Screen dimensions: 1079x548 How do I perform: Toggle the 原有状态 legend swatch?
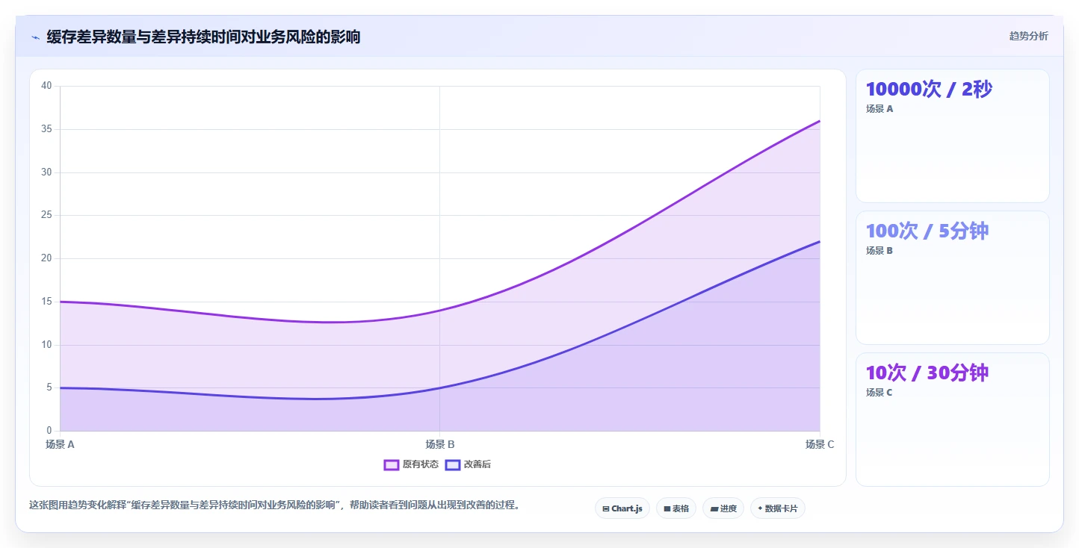391,464
